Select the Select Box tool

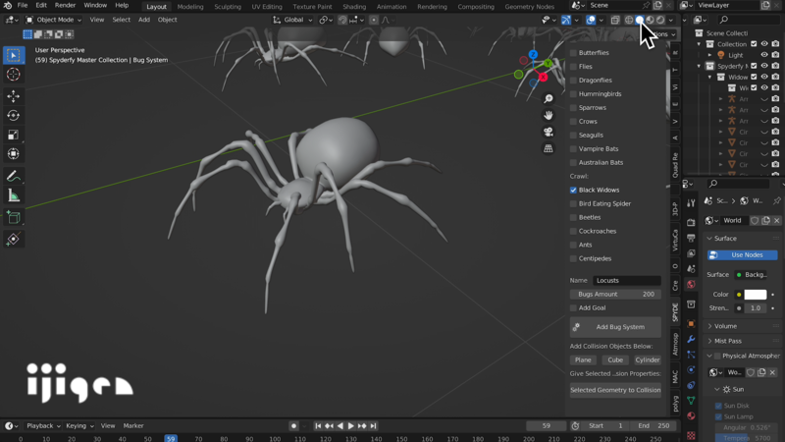pyautogui.click(x=14, y=55)
